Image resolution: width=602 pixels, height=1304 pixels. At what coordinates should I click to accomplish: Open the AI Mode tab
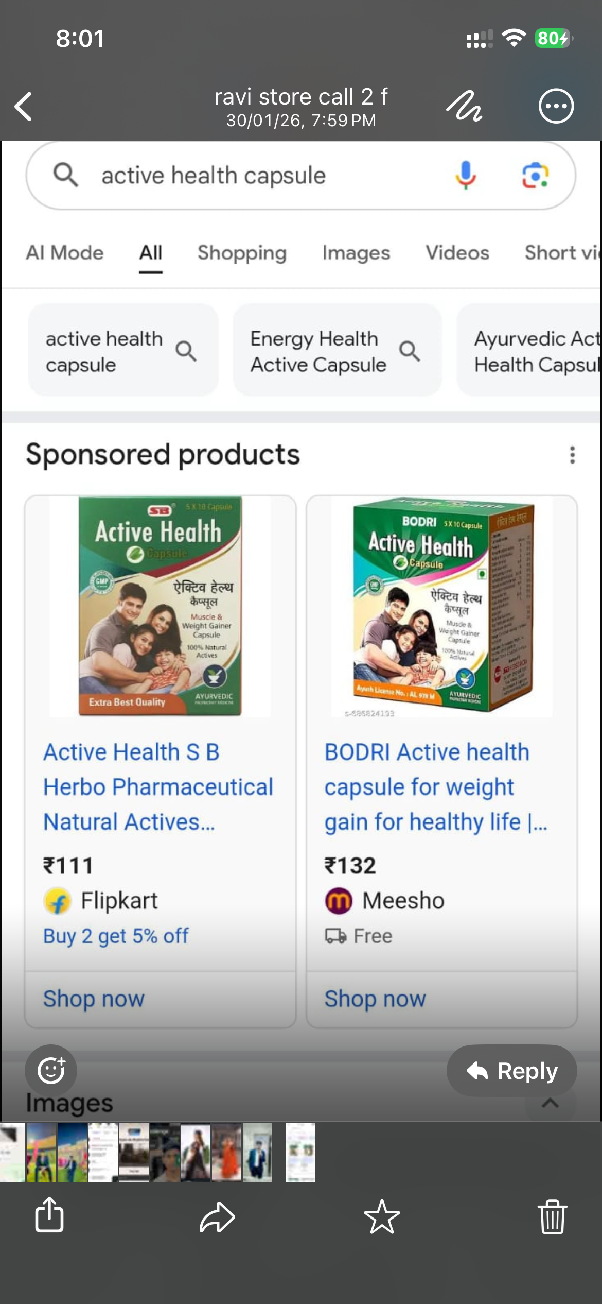[65, 253]
